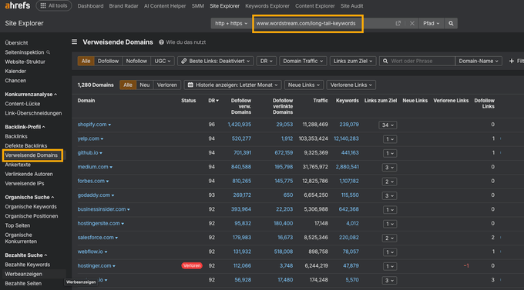Go to the Dashboard menu item
The image size is (524, 290).
pyautogui.click(x=90, y=6)
